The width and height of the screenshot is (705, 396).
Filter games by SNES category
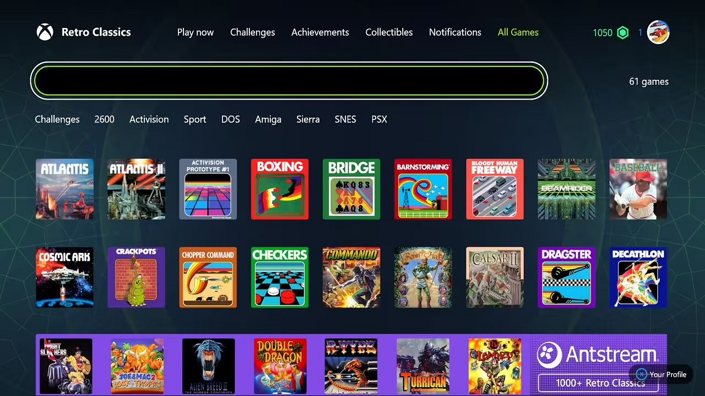(345, 119)
